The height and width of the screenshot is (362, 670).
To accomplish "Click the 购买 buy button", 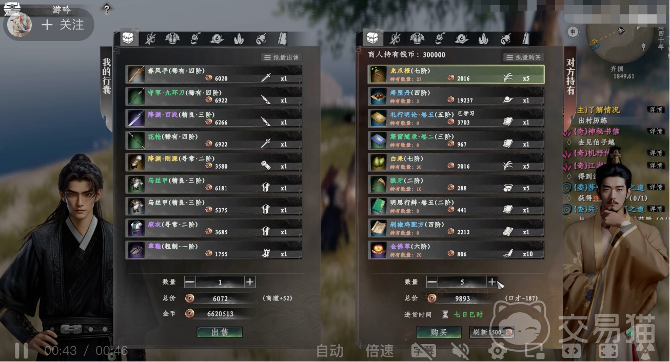I will [439, 332].
